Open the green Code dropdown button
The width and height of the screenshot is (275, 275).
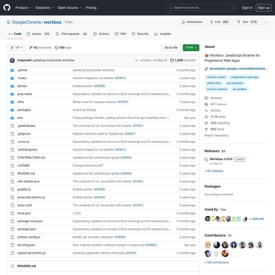pyautogui.click(x=191, y=48)
